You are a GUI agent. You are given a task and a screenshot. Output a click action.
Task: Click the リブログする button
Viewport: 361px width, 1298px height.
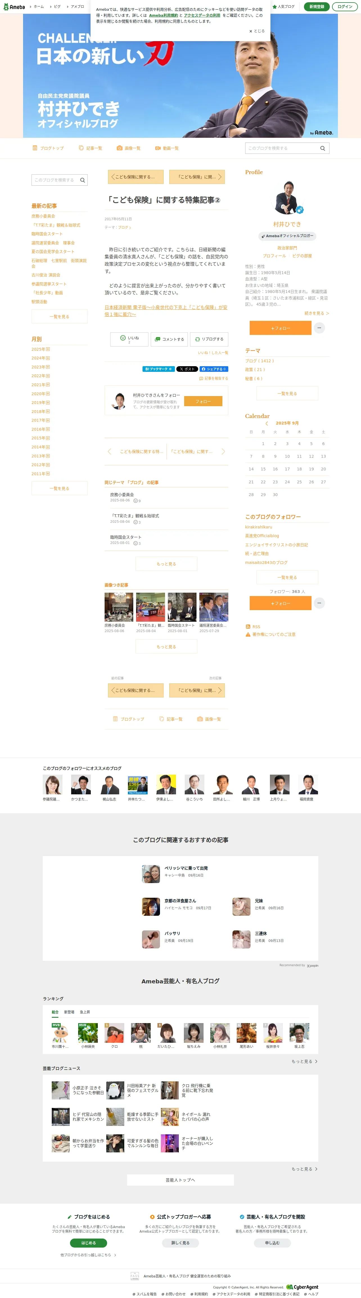pos(210,339)
